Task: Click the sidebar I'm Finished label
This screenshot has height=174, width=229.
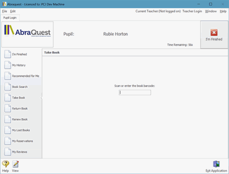Action: 19,54
